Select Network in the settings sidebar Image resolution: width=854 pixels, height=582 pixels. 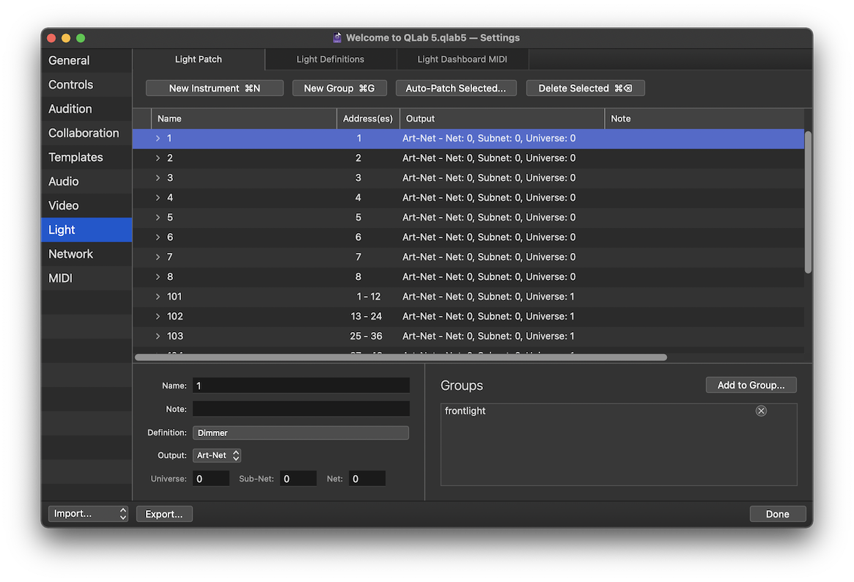71,254
